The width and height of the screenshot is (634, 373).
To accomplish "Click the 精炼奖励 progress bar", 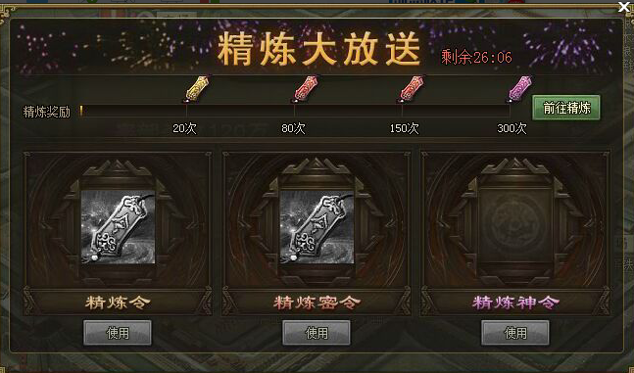I will tap(295, 111).
